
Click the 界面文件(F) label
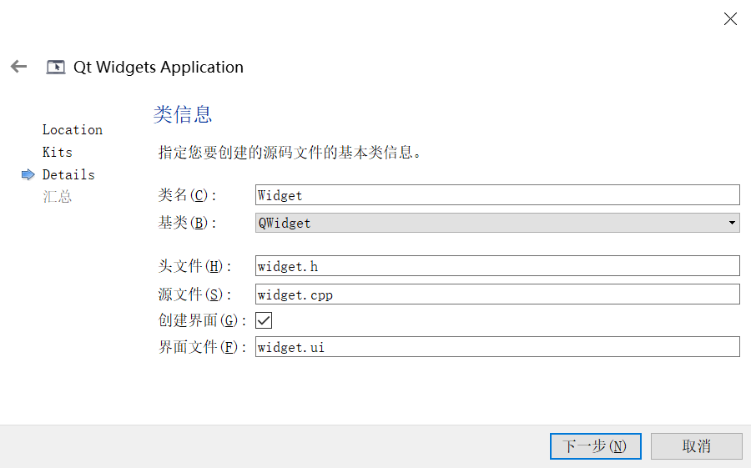[x=203, y=347]
